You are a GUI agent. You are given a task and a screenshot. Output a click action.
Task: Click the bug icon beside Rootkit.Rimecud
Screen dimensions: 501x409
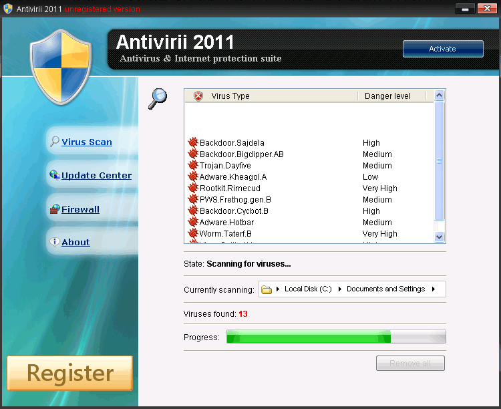[x=193, y=188]
